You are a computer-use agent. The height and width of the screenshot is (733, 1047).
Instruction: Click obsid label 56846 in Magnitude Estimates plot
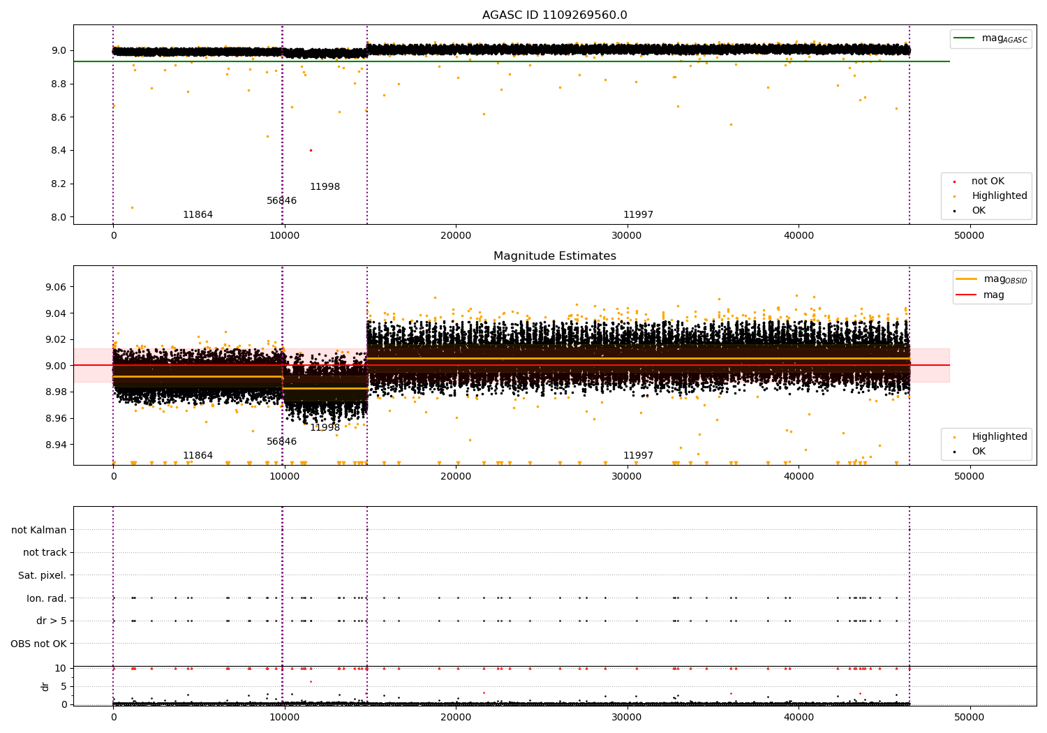click(x=281, y=442)
